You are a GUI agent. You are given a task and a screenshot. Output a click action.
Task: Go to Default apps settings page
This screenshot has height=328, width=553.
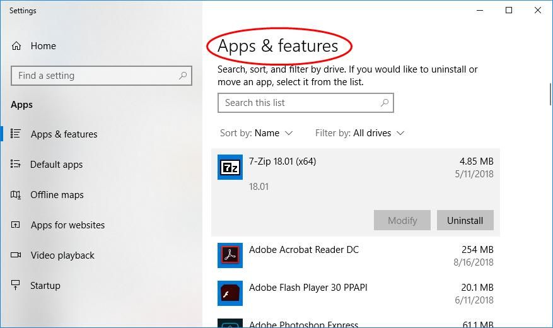click(x=56, y=165)
